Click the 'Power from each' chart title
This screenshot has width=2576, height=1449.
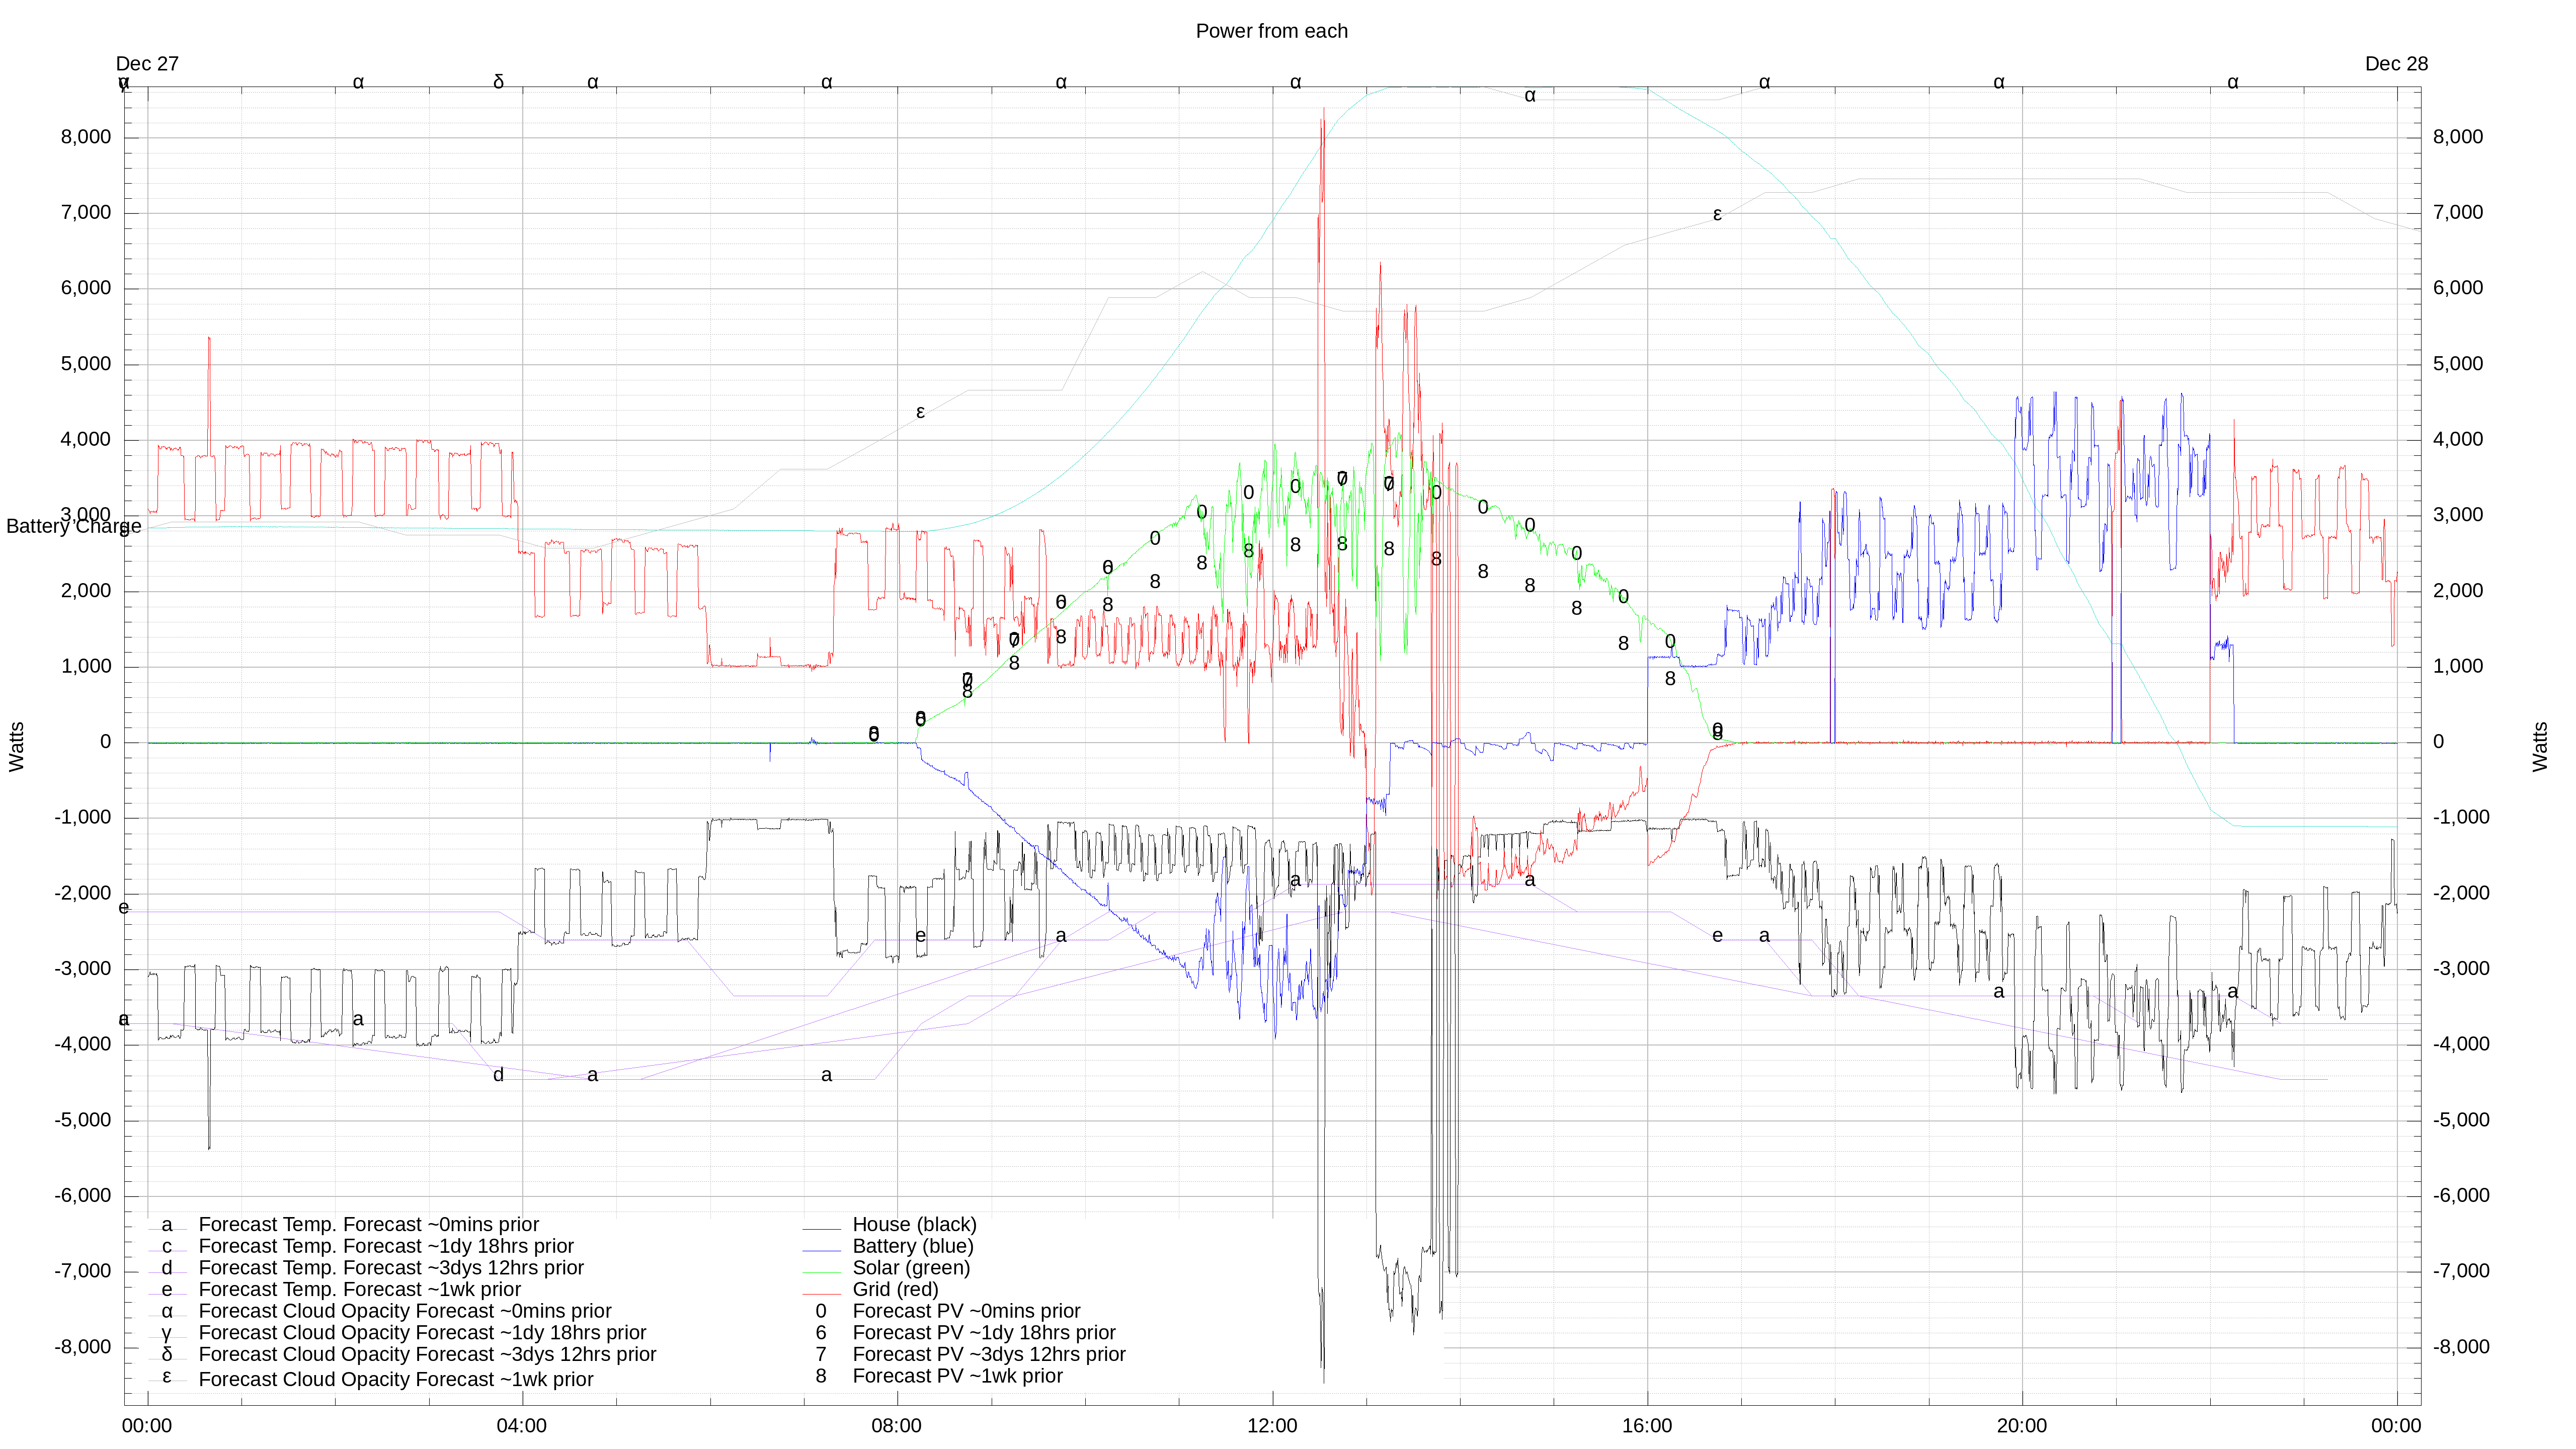(x=1271, y=31)
